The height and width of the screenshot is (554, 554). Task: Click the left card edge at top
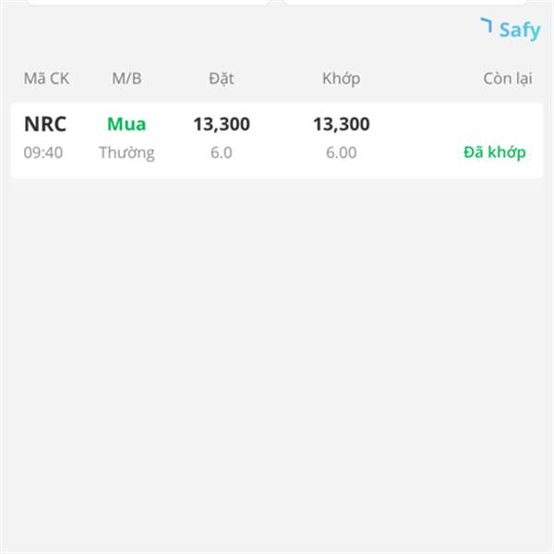coord(148,2)
